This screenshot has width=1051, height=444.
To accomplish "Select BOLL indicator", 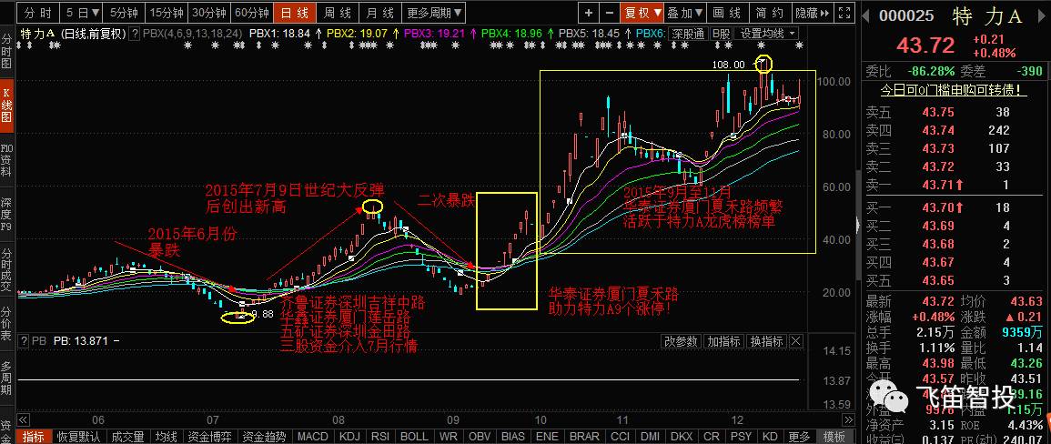I will pyautogui.click(x=413, y=437).
